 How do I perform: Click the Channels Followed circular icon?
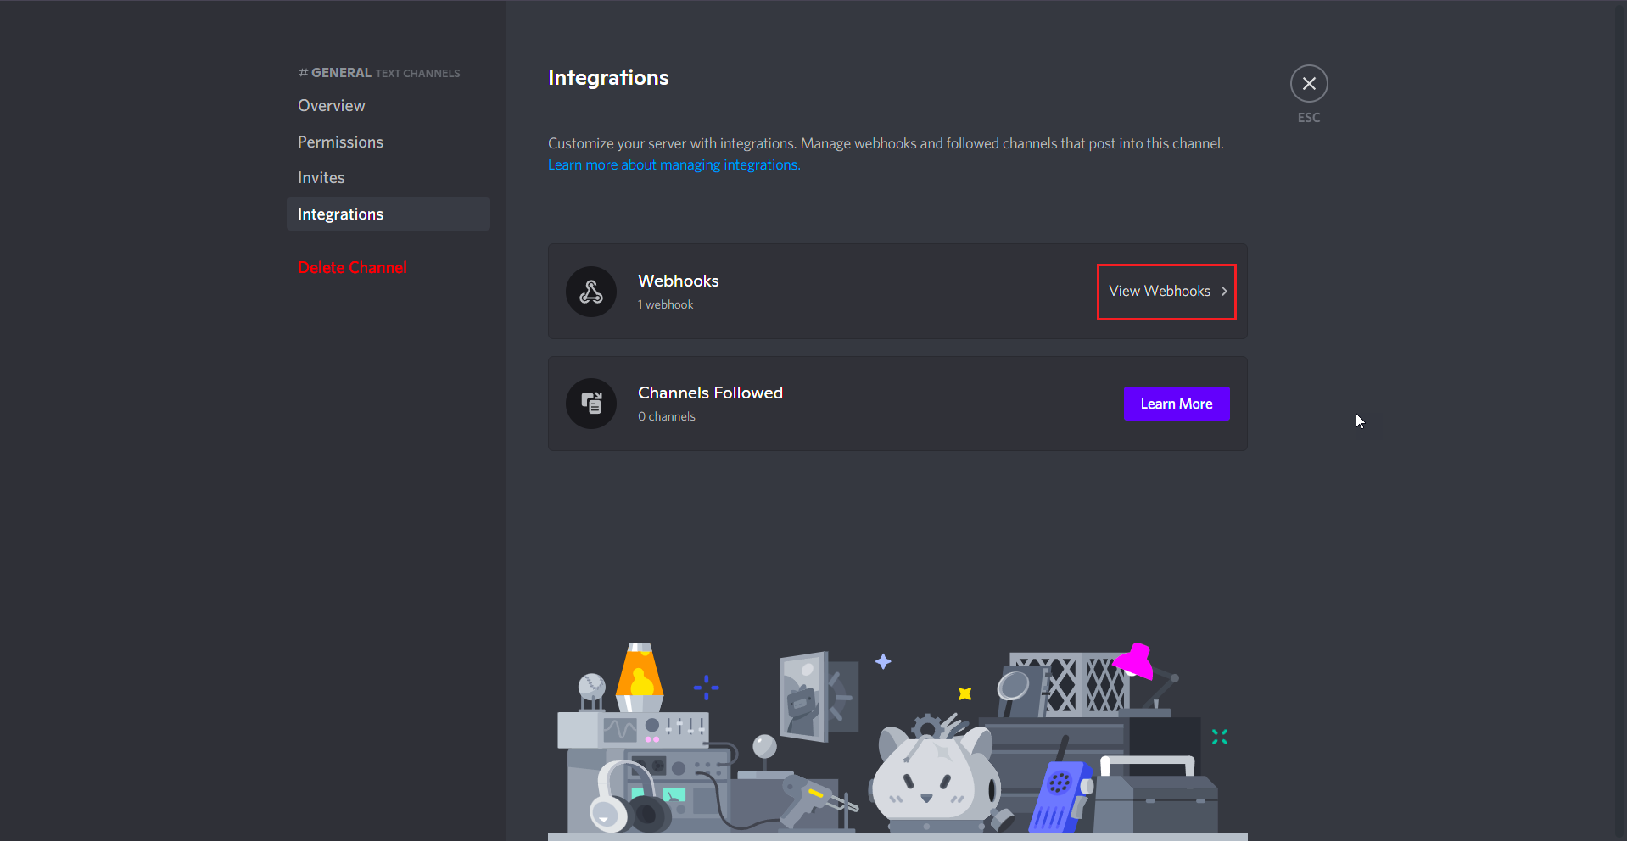590,404
